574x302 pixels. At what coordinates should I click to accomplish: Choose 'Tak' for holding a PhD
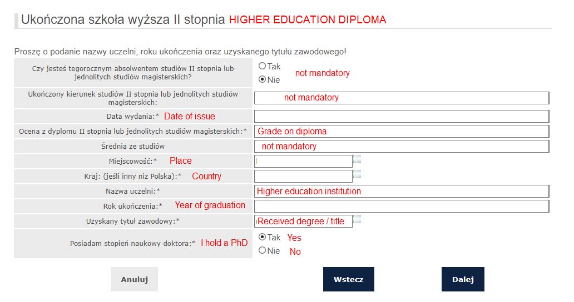[x=263, y=237]
